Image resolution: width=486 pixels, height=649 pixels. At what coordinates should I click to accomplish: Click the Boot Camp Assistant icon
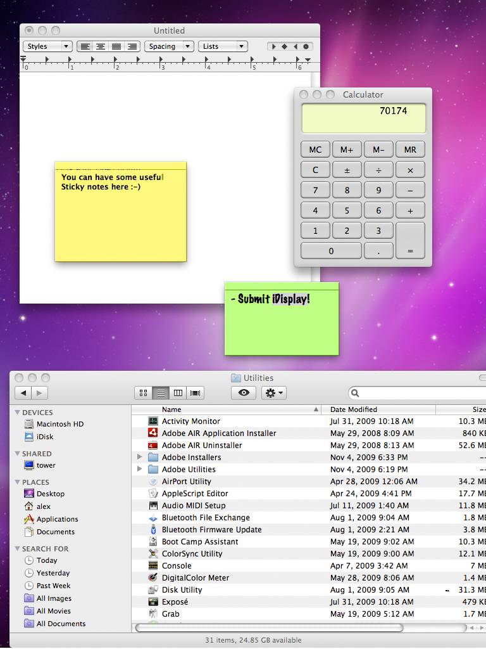[153, 541]
